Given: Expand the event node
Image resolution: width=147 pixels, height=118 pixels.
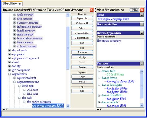Looking at the screenshot, I should (9, 62).
